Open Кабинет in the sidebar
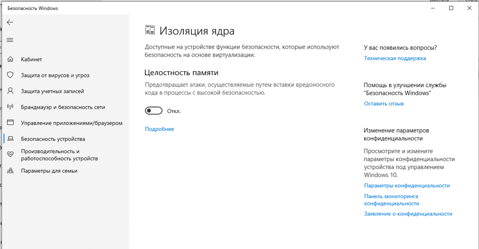 tap(31, 59)
